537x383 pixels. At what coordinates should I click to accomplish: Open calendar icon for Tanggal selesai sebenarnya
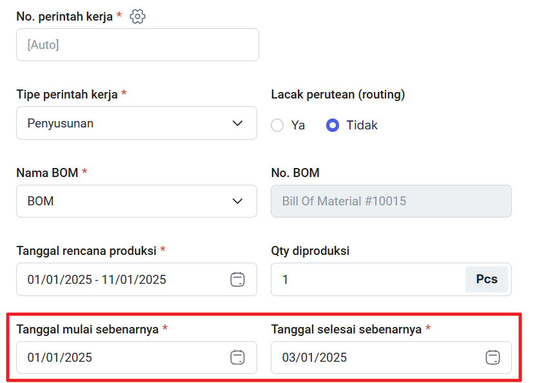pos(493,357)
